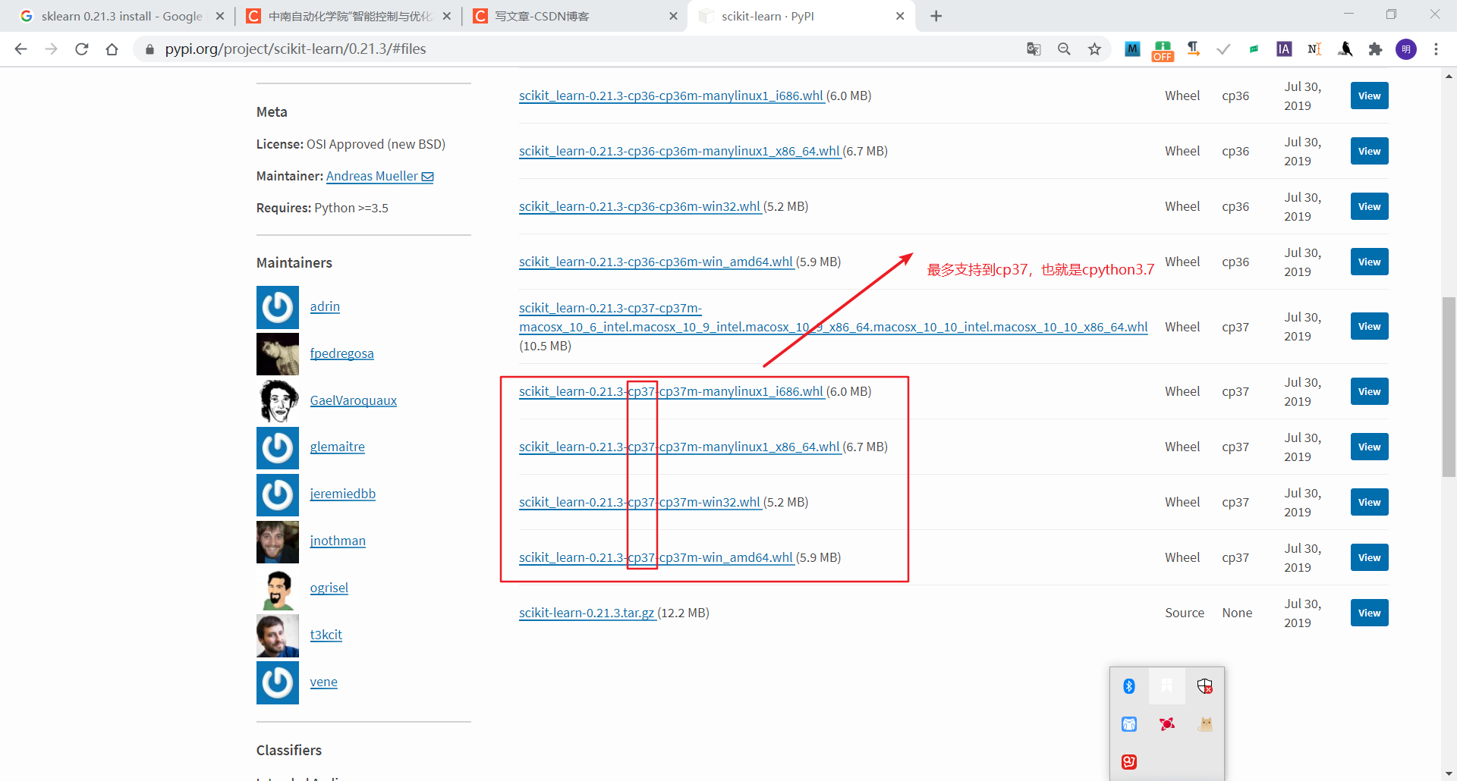
Task: Download the cp36 win_amd64 wheel
Action: (x=656, y=262)
